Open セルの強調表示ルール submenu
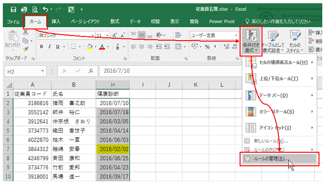The height and width of the screenshot is (184, 326). click(280, 63)
